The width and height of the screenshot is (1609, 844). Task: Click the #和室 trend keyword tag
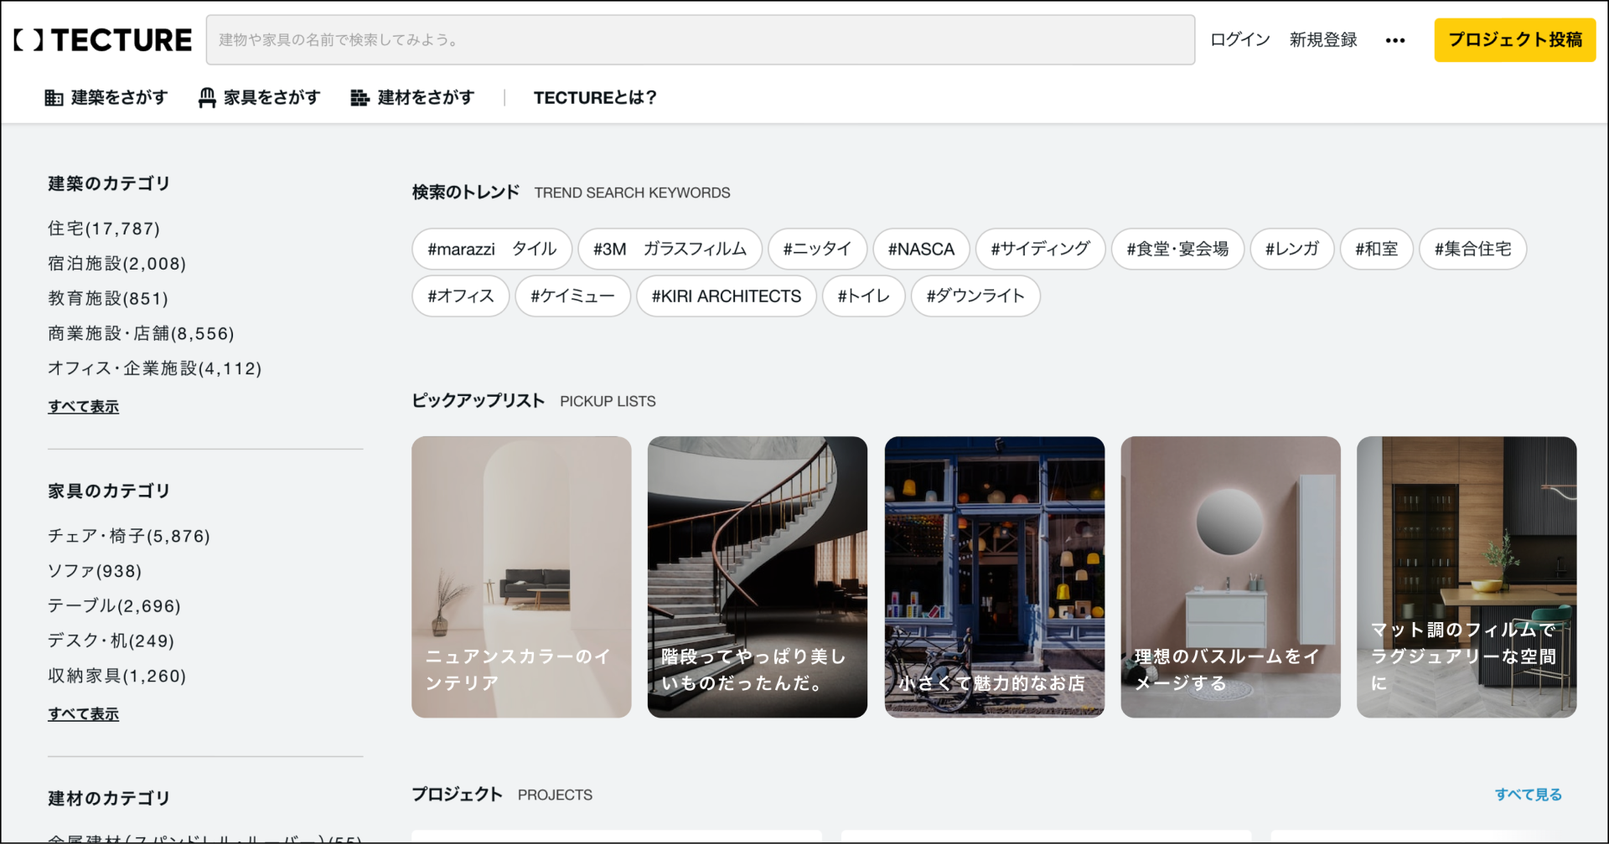point(1376,249)
